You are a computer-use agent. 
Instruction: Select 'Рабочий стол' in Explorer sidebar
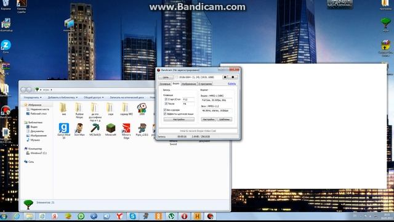point(36,113)
